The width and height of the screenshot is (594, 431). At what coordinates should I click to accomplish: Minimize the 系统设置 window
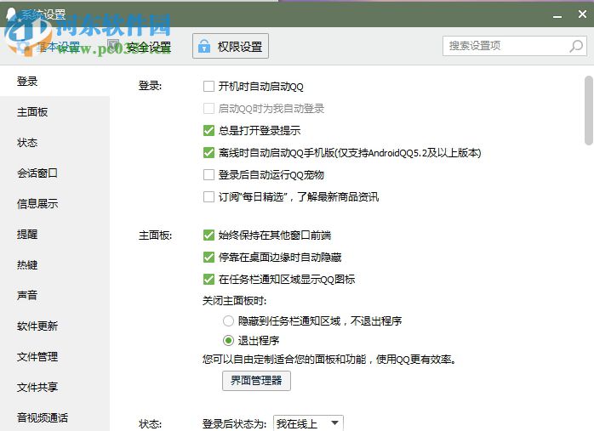(557, 15)
